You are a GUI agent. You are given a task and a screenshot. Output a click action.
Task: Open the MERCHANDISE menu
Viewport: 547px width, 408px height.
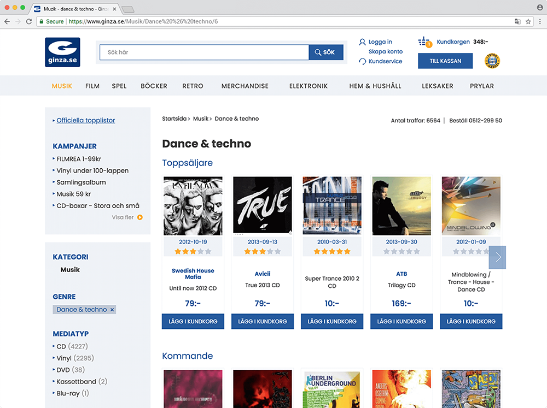245,86
